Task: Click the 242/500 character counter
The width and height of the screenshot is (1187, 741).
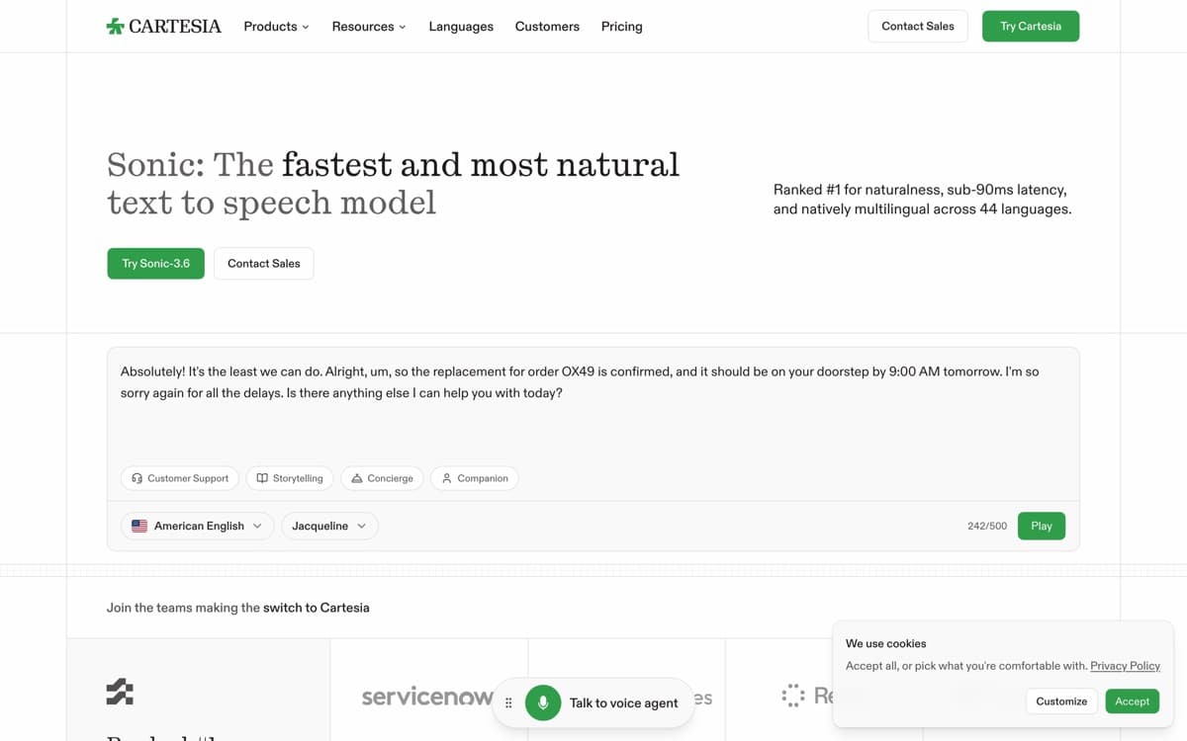Action: (987, 526)
